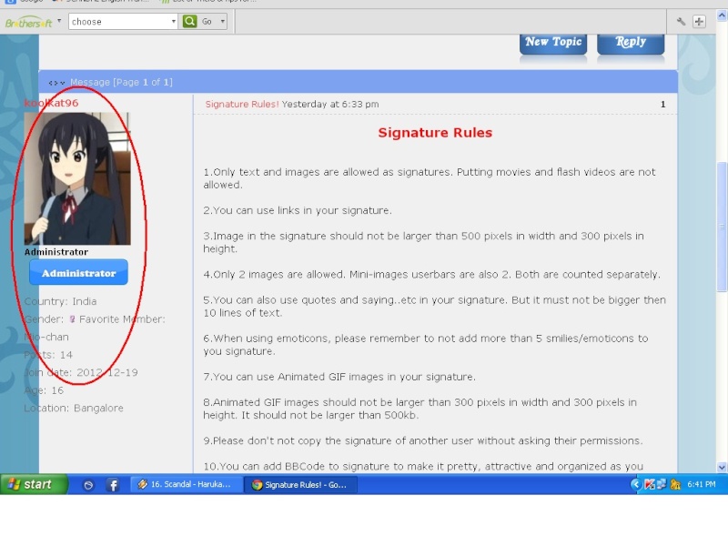Click the page scrollbar up arrow
Viewport: 728px width, 546px height.
coord(722,15)
